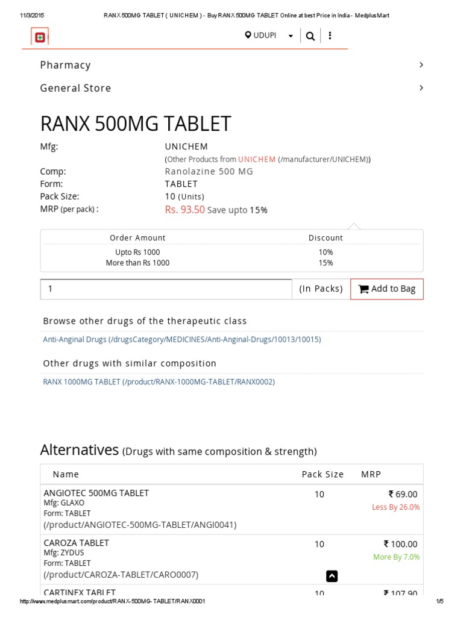Click the MedPlus logo icon
463x617 pixels.
40,37
